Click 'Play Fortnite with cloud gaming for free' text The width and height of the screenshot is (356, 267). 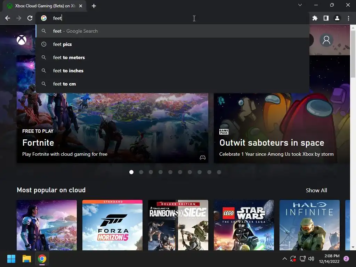click(x=65, y=154)
